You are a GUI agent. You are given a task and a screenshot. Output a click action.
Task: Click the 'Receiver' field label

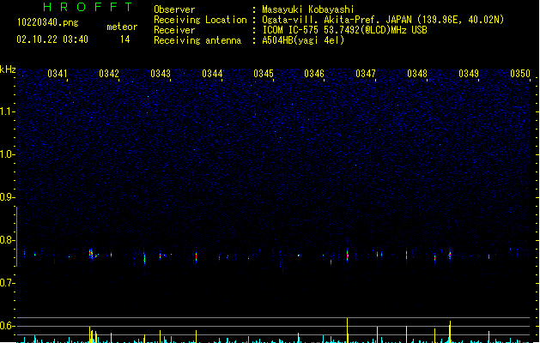174,30
